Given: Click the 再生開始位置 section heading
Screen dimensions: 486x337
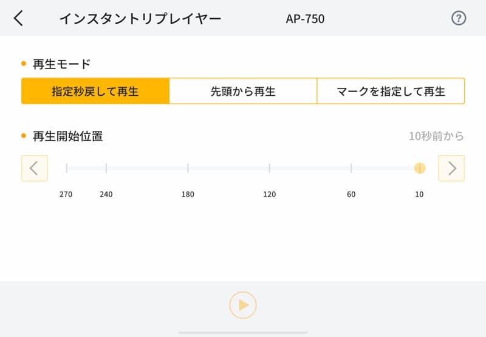Looking at the screenshot, I should (x=68, y=136).
